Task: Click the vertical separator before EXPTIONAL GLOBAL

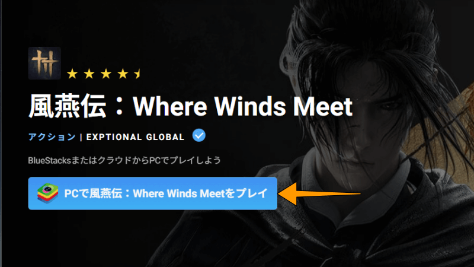Action: pyautogui.click(x=81, y=138)
